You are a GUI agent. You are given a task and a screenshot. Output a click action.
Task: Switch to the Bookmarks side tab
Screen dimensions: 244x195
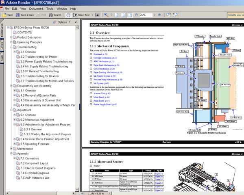point(2,30)
